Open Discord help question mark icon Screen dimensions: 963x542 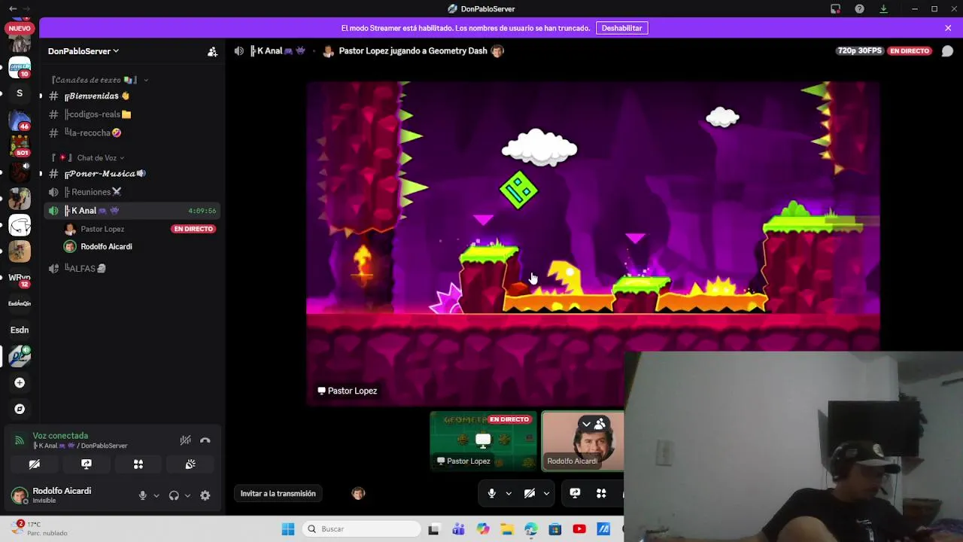pyautogui.click(x=859, y=9)
